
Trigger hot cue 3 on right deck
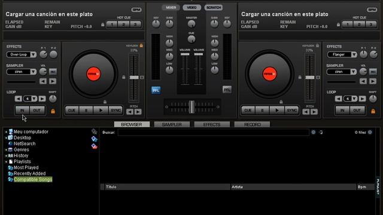(371, 24)
